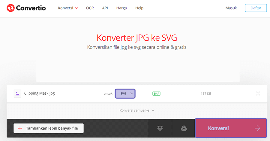Add a file from Dropbox
Screen dimensions: 270x141
pos(160,128)
